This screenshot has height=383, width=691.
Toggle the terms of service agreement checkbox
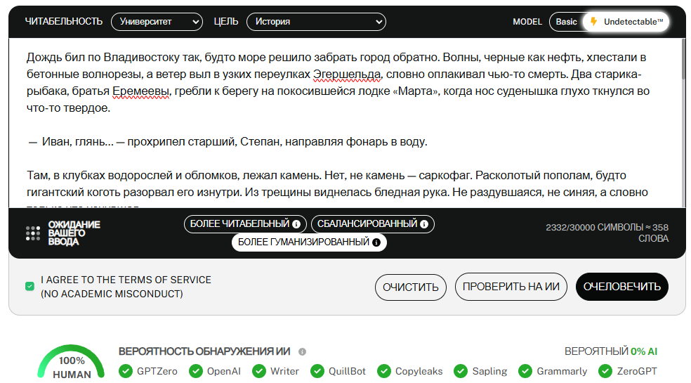click(29, 286)
